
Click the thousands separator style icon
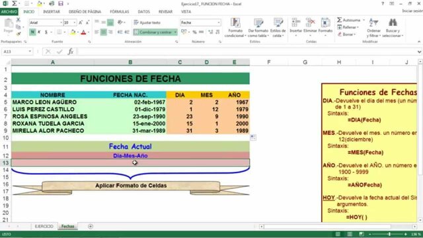point(201,32)
